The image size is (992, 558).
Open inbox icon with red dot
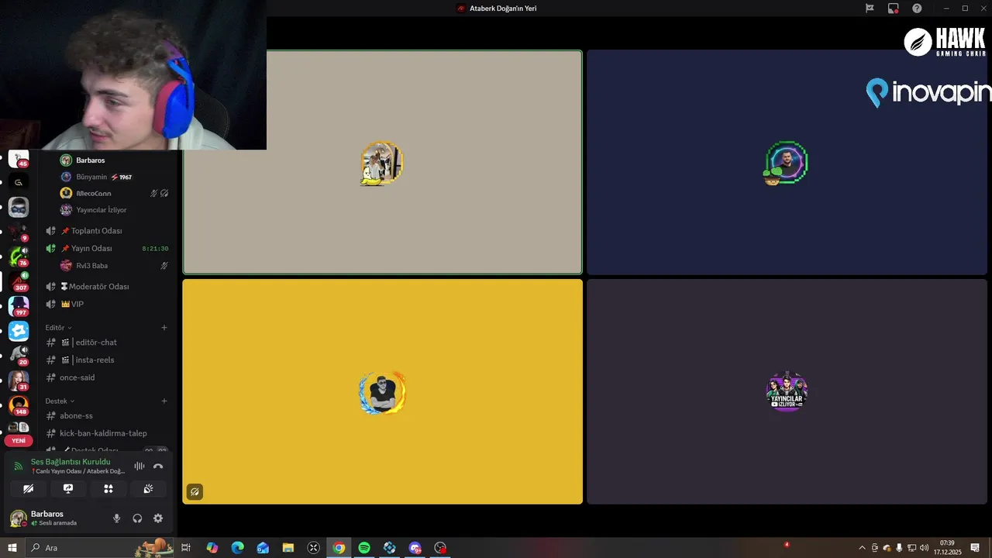(894, 9)
